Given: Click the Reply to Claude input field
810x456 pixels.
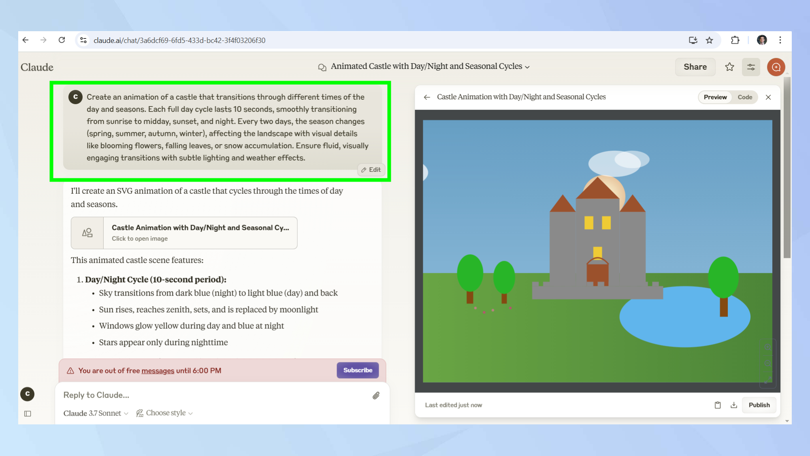Looking at the screenshot, I should tap(211, 395).
